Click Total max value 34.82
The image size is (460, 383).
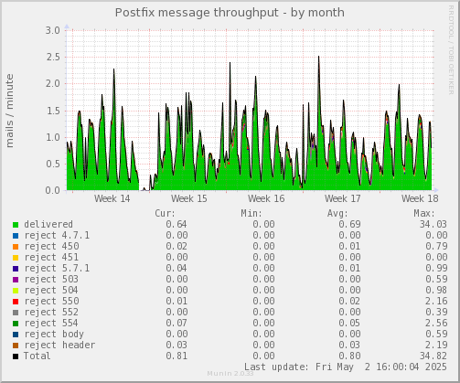point(433,356)
